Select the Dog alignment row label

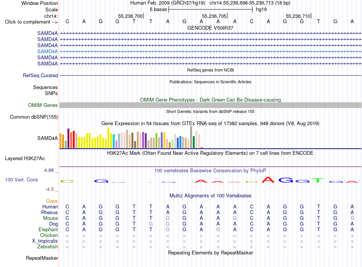pos(53,224)
